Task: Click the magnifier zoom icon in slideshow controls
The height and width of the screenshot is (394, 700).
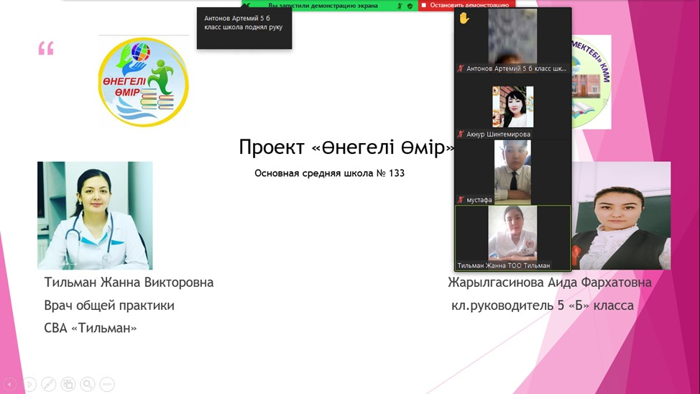Action: click(x=88, y=384)
